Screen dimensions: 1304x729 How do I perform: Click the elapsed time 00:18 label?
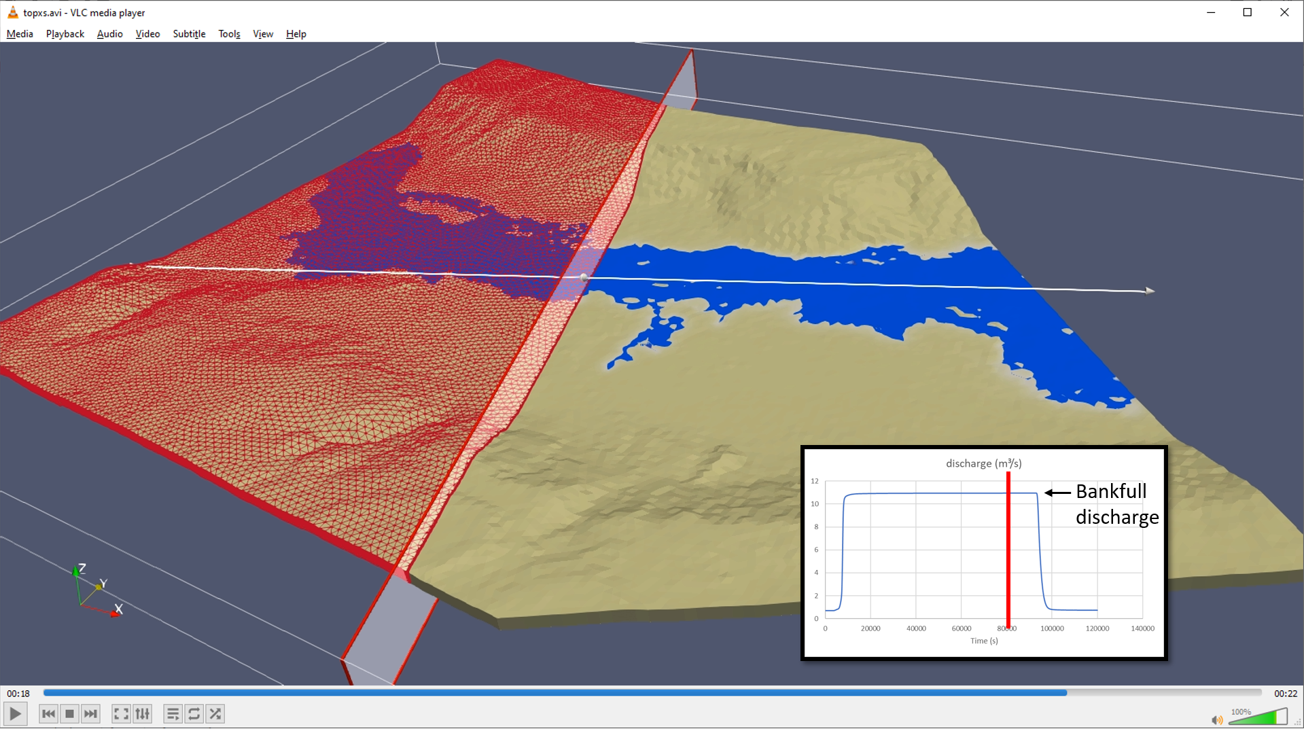tap(18, 694)
